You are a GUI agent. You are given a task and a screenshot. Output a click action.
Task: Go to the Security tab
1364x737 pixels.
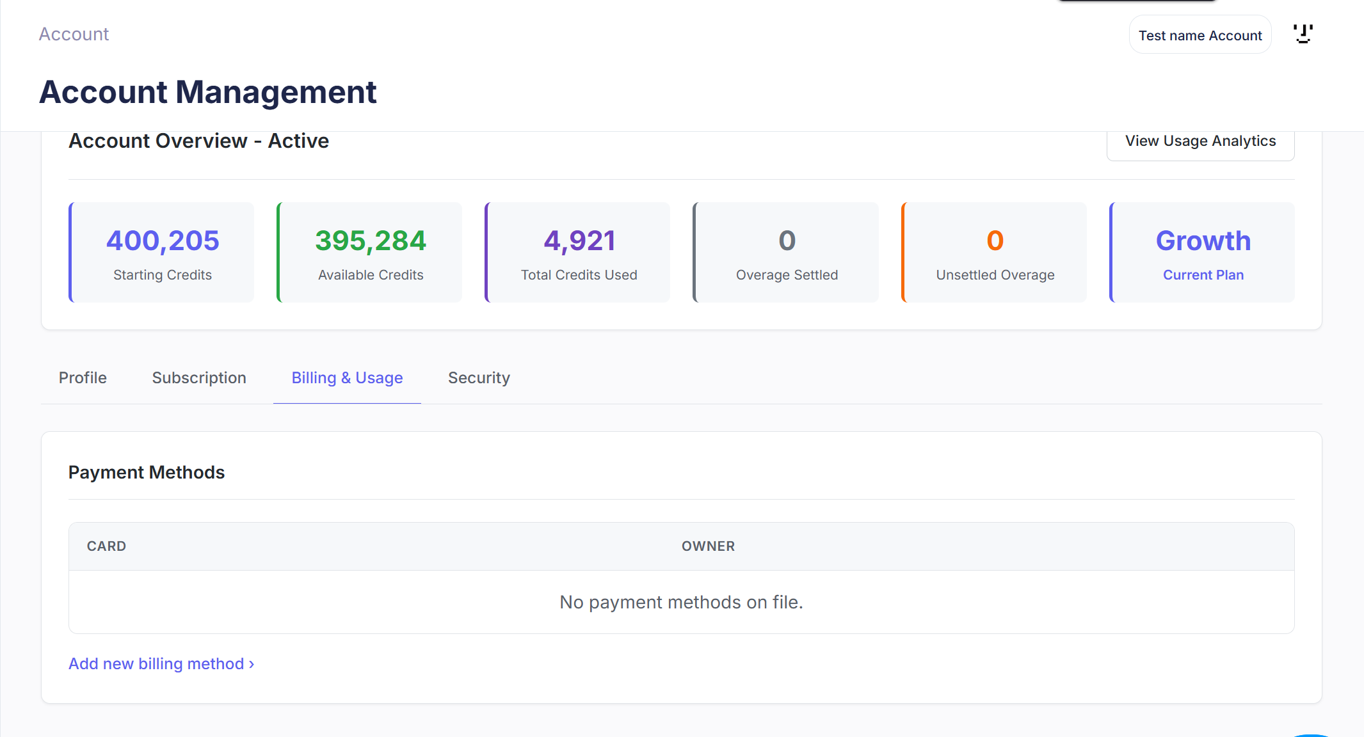click(479, 378)
